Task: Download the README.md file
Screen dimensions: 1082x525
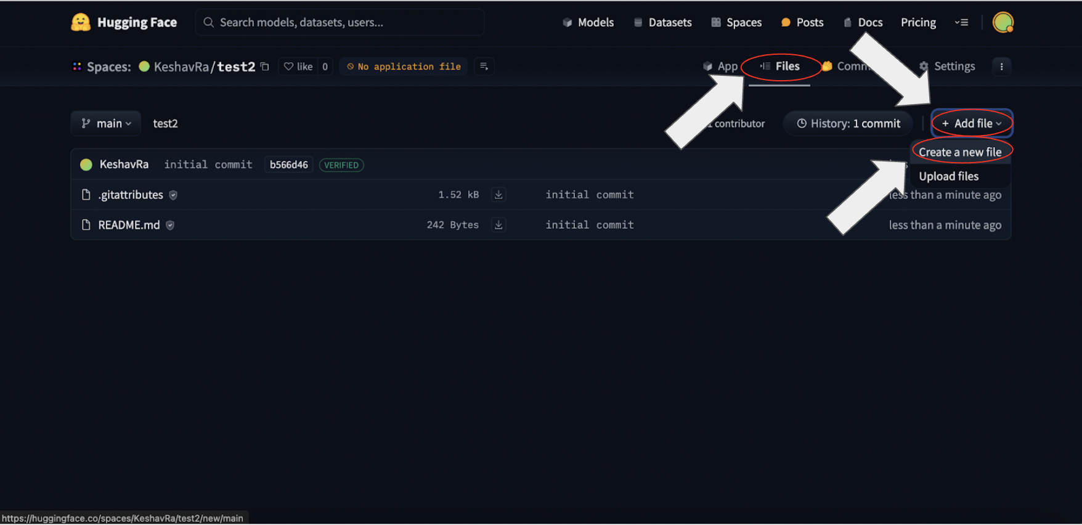Action: [498, 225]
